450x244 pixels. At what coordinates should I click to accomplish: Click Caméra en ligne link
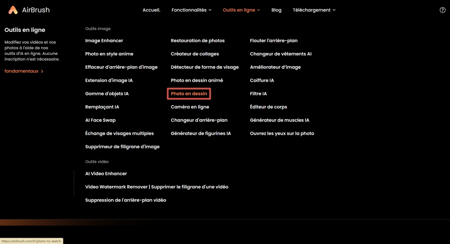(x=190, y=107)
